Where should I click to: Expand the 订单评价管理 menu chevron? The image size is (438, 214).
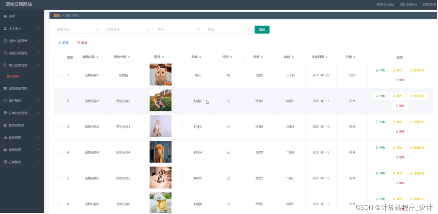[39, 113]
